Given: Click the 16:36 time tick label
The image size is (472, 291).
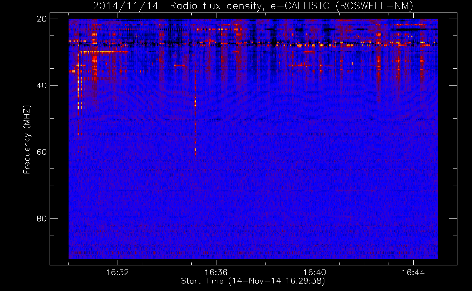Looking at the screenshot, I should point(216,273).
